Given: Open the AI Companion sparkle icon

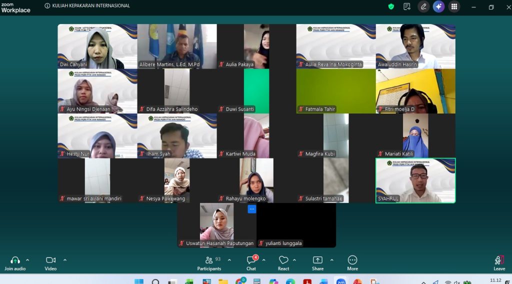Looking at the screenshot, I should pyautogui.click(x=438, y=6).
